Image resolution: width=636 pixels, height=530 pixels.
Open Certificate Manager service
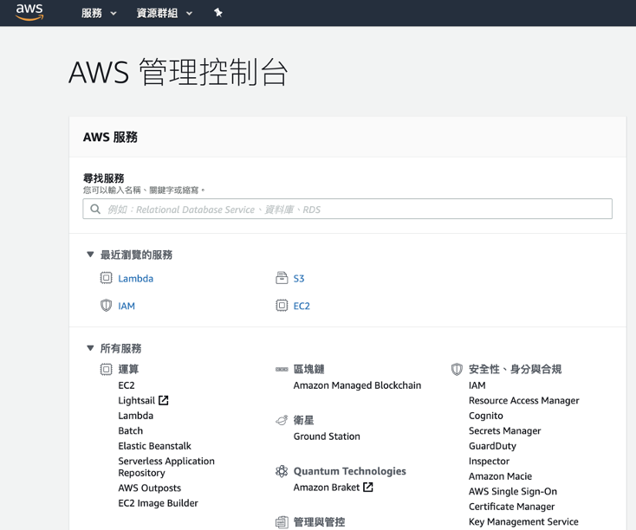[512, 507]
